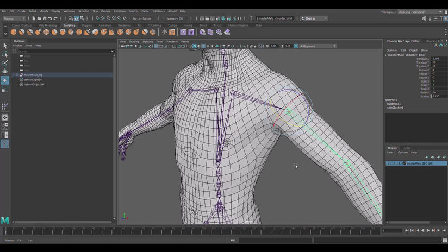The width and height of the screenshot is (448, 252).
Task: Toggle the P playback box of masterMale_GEO_LYR
Action: pos(394,163)
